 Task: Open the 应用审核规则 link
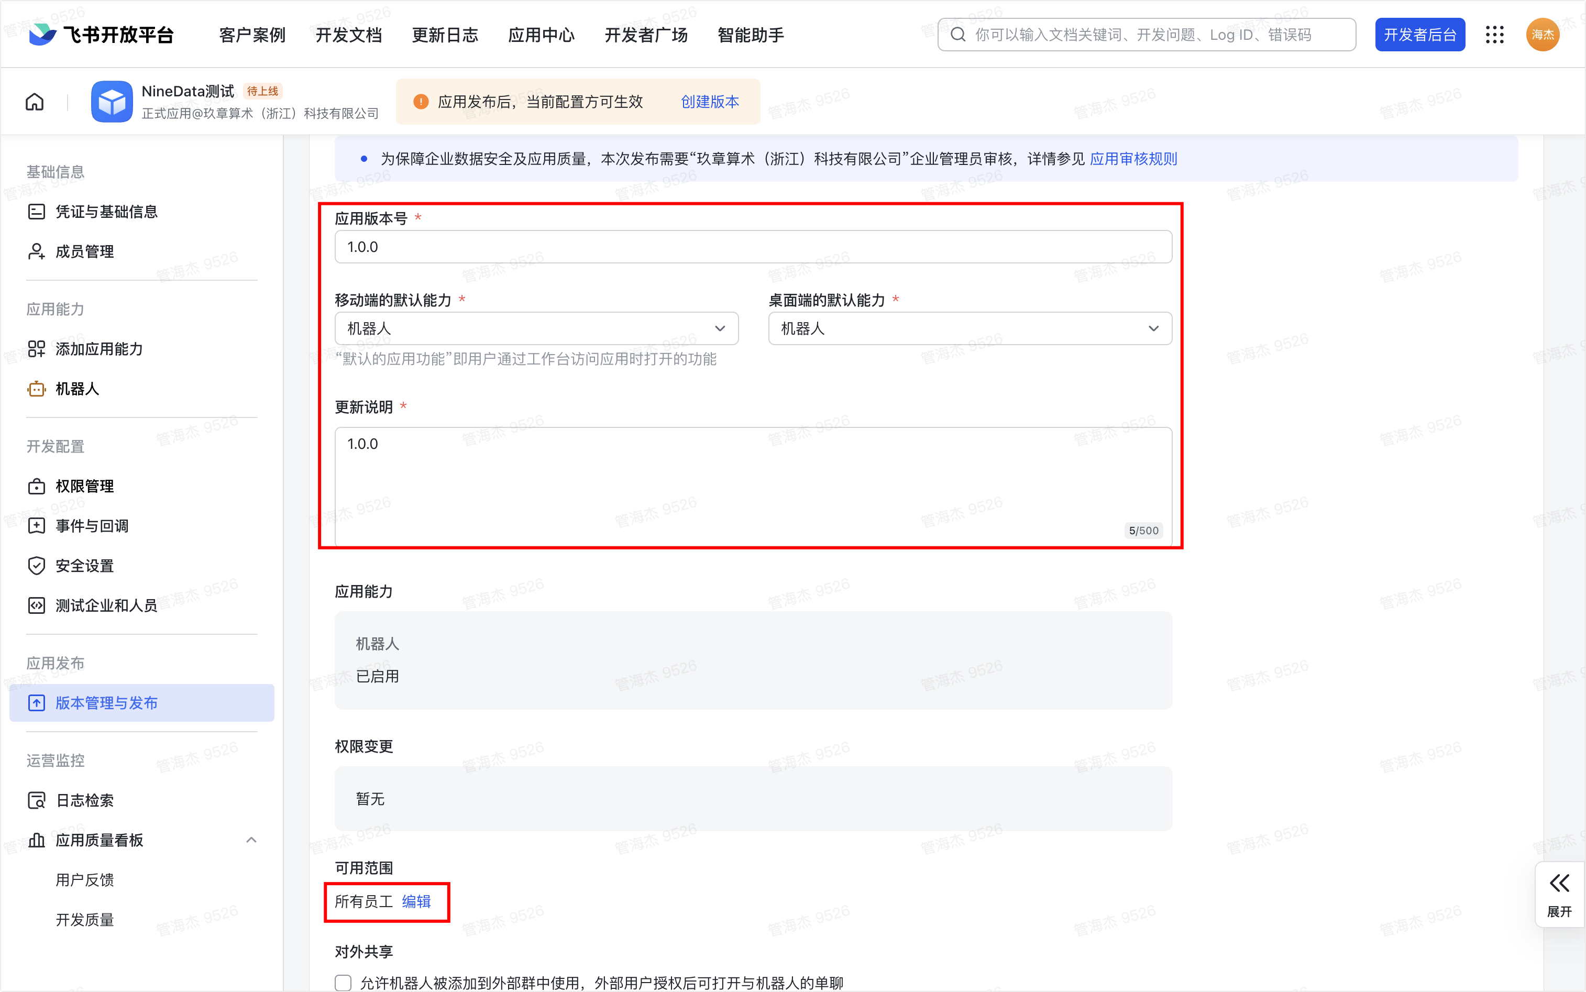click(1133, 159)
